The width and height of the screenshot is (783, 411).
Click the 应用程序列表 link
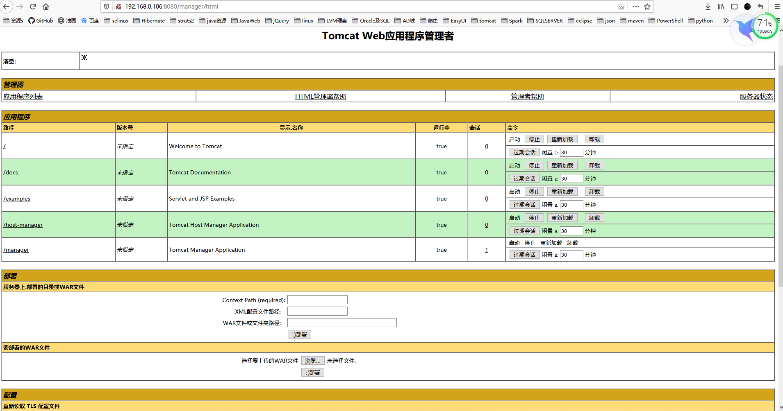[23, 96]
